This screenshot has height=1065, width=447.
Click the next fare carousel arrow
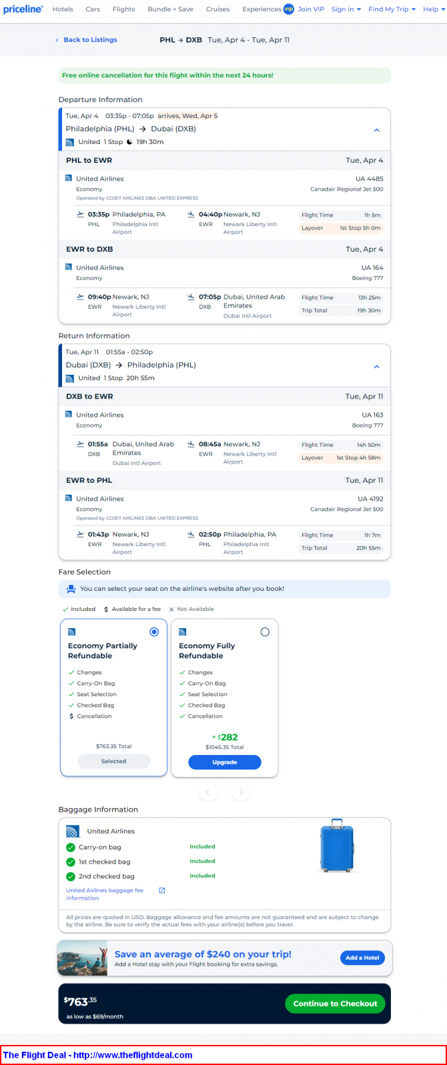(241, 792)
